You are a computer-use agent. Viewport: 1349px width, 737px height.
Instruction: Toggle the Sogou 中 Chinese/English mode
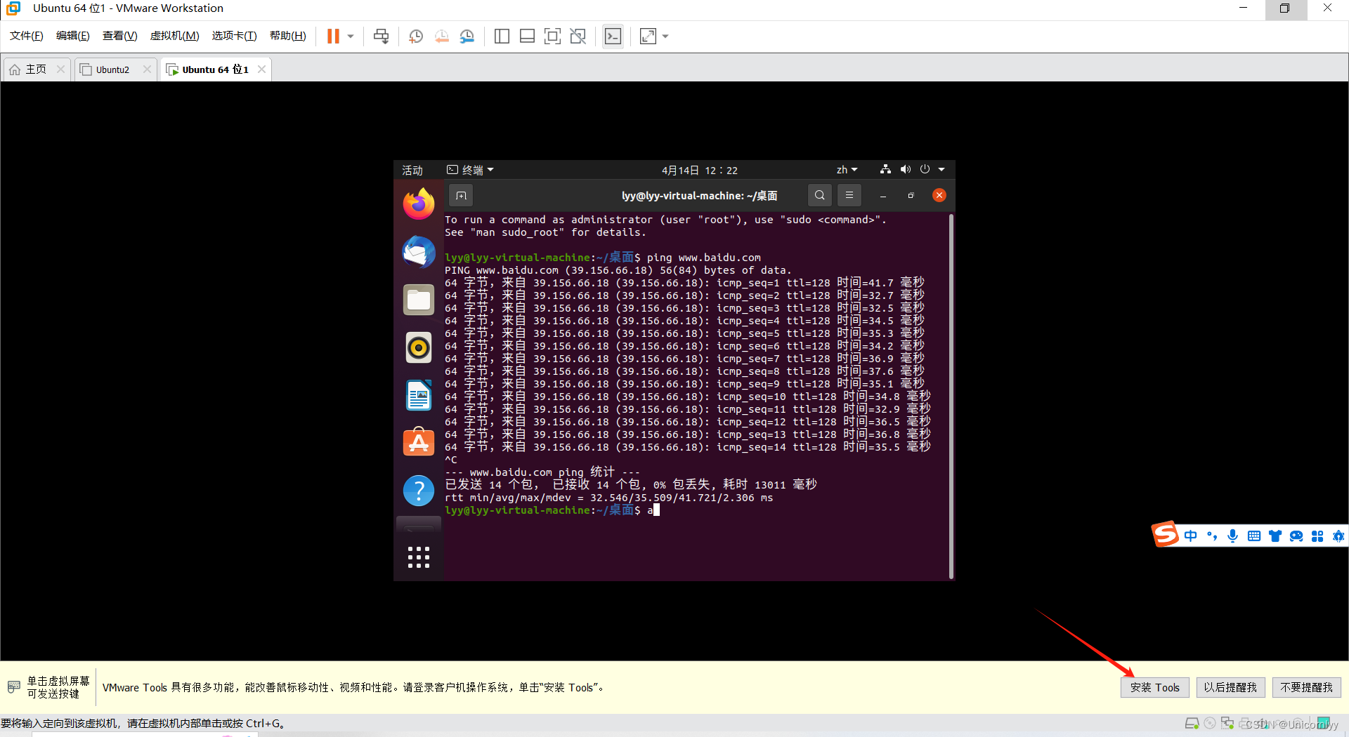(1190, 536)
